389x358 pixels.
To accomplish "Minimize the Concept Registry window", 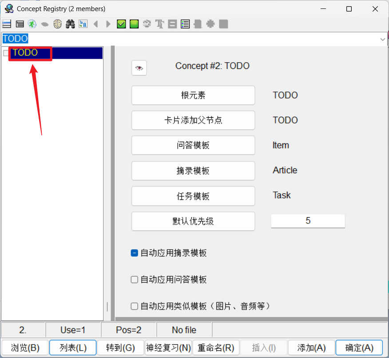I will click(323, 9).
